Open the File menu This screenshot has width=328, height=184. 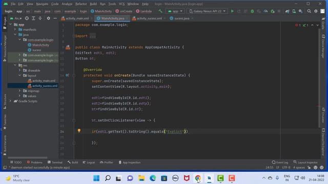[13, 4]
